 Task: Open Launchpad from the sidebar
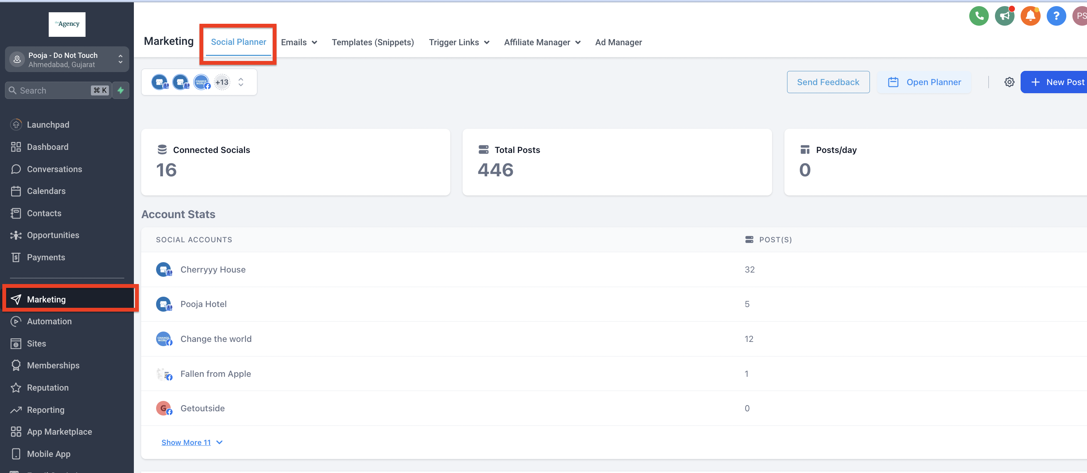[x=48, y=125]
